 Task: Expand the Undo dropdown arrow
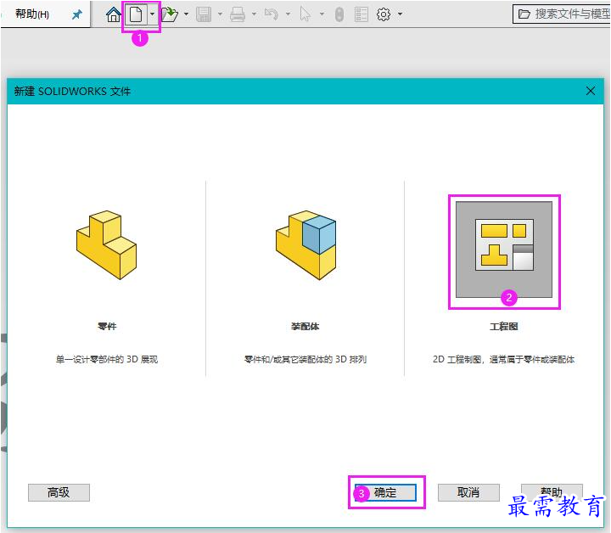(x=288, y=14)
